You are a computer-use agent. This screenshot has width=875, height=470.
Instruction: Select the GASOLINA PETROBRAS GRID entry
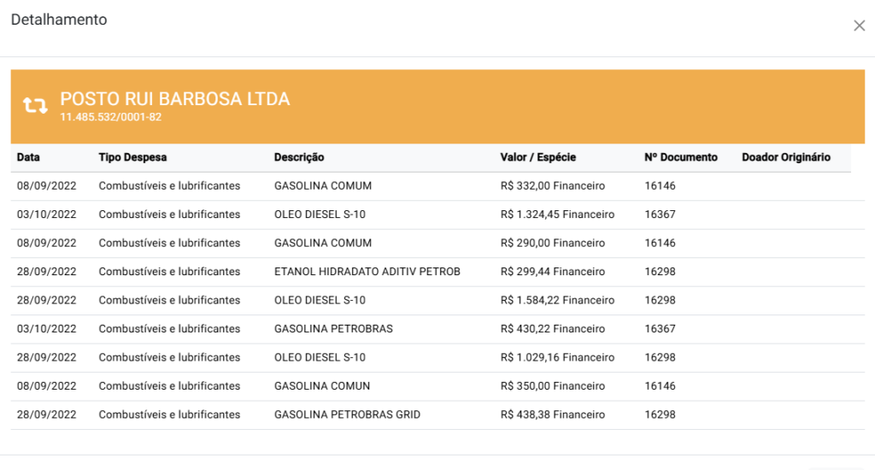pyautogui.click(x=347, y=414)
